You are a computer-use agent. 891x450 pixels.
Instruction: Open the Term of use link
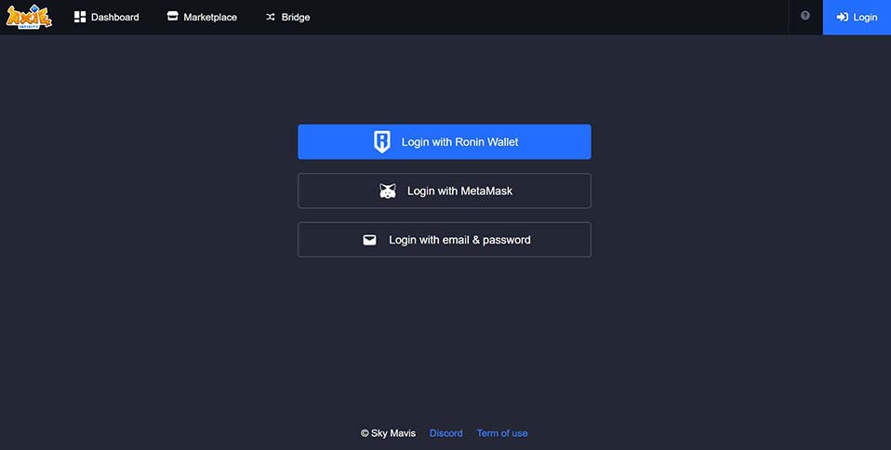pyautogui.click(x=502, y=433)
